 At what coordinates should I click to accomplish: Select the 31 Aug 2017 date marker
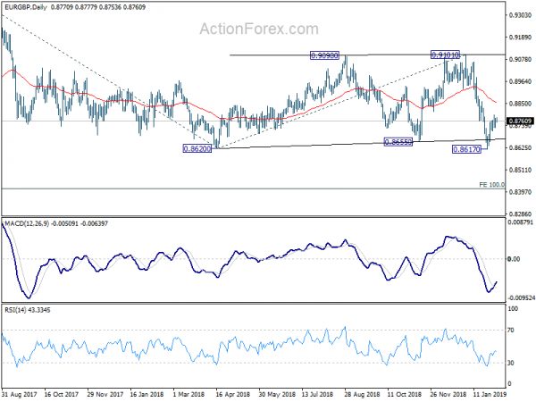click(19, 394)
